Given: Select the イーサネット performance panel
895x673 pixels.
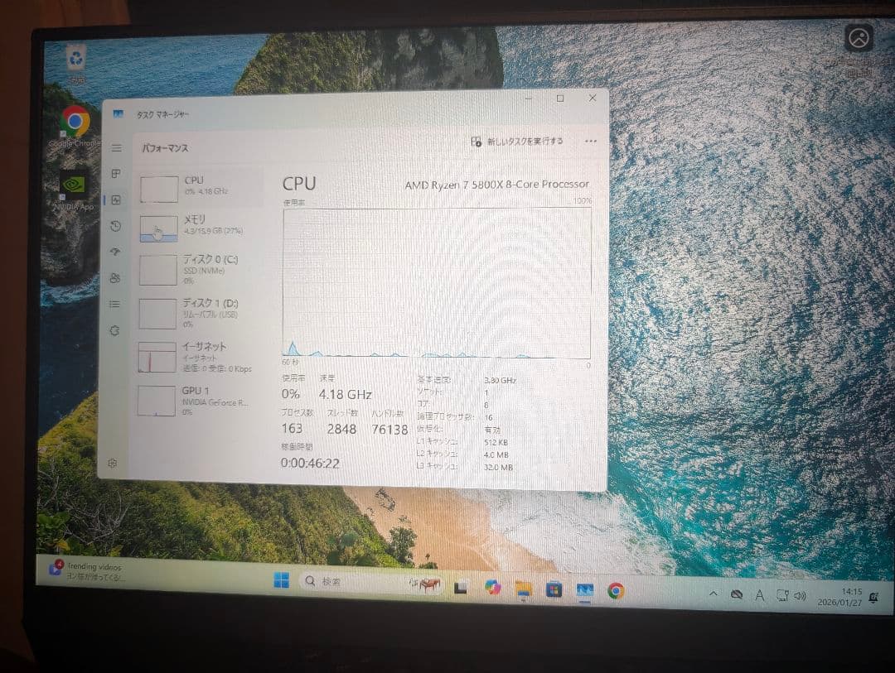Looking at the screenshot, I should [x=199, y=354].
